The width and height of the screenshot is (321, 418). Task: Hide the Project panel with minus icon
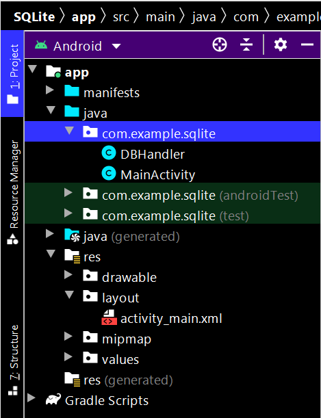point(307,44)
